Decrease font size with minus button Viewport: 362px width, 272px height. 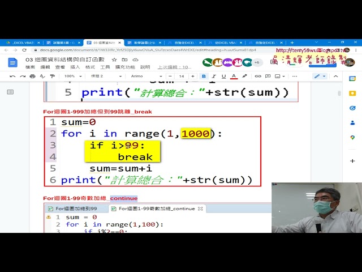coord(170,76)
